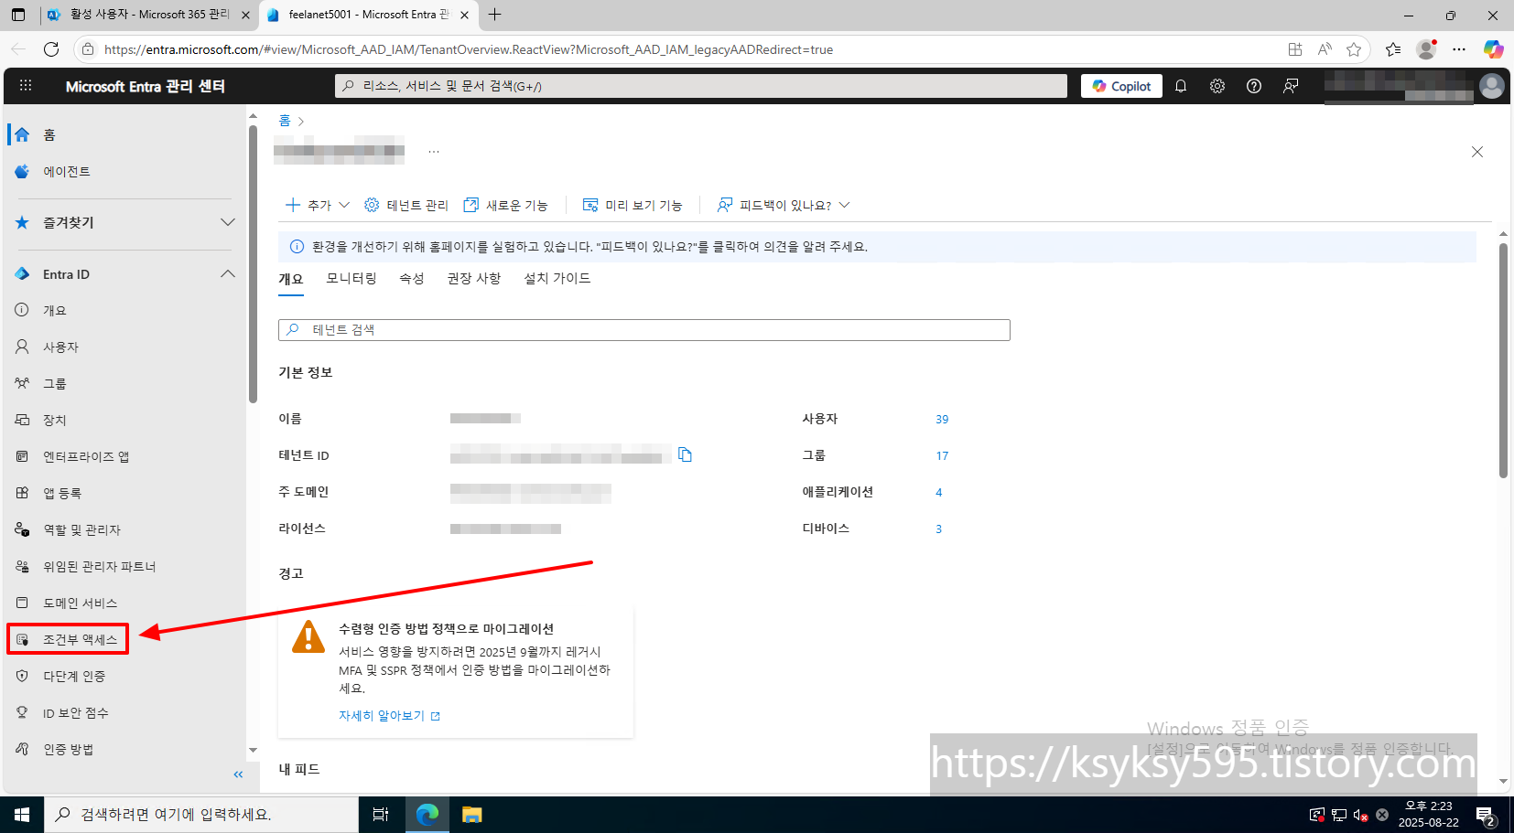Add this page to browser favorites star
This screenshot has height=833, width=1514.
1354,49
